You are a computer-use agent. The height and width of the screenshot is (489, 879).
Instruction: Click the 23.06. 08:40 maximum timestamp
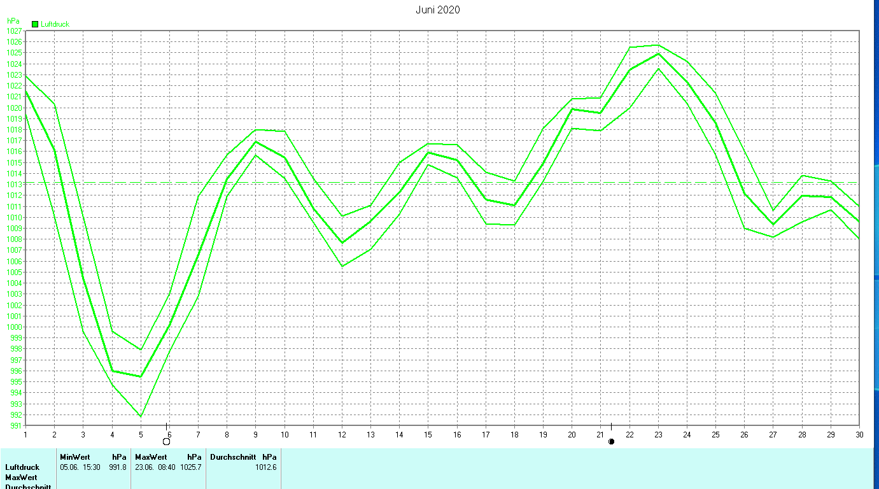[155, 467]
